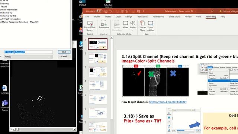
Task: Select slide 3 thumbnail
Action: click(x=97, y=72)
